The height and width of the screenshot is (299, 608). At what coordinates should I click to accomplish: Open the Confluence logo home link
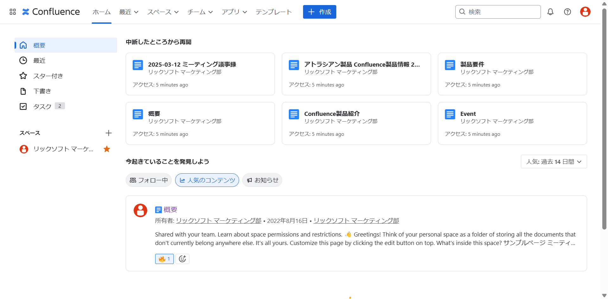tap(51, 12)
